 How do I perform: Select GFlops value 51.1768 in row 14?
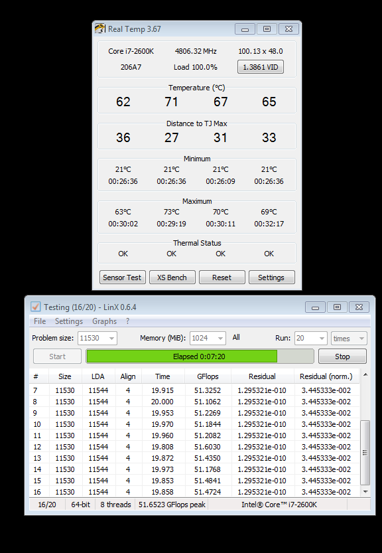coord(208,469)
